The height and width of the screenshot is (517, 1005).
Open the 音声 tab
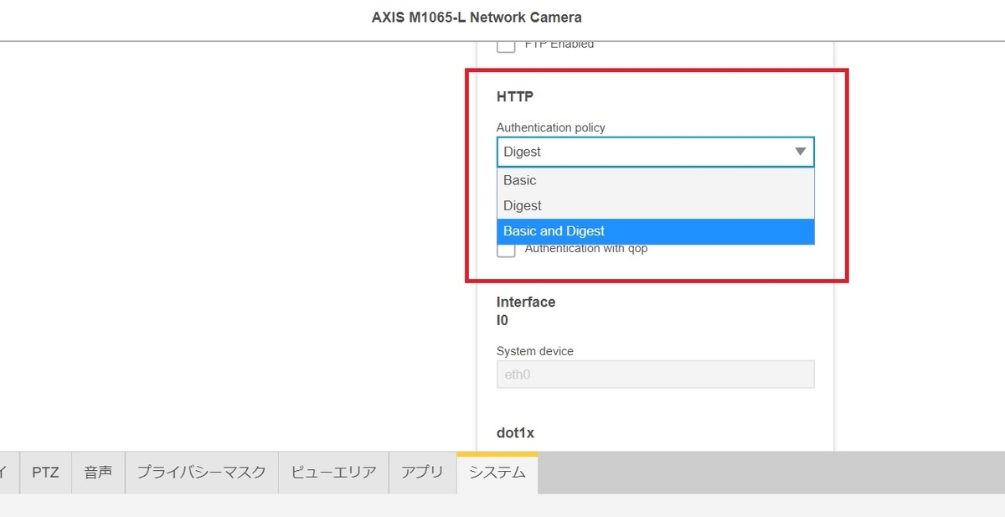pyautogui.click(x=98, y=473)
